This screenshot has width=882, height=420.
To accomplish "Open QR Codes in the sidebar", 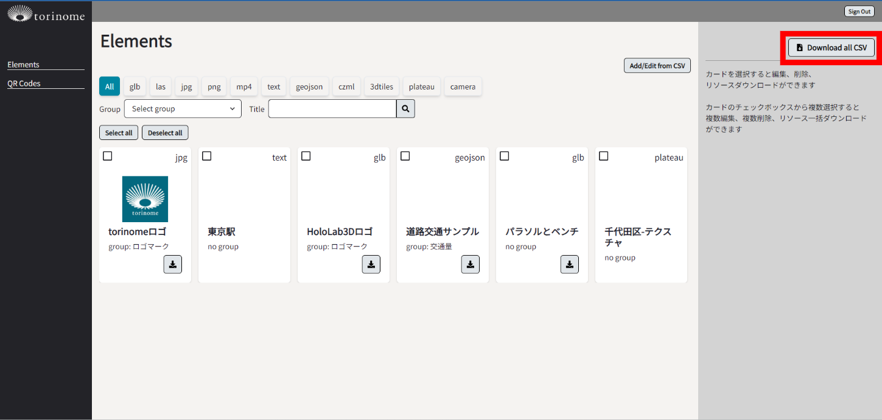I will (x=24, y=83).
